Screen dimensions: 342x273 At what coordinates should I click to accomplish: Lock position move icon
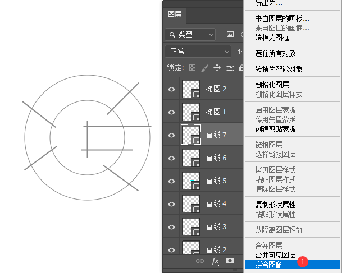[x=217, y=68]
